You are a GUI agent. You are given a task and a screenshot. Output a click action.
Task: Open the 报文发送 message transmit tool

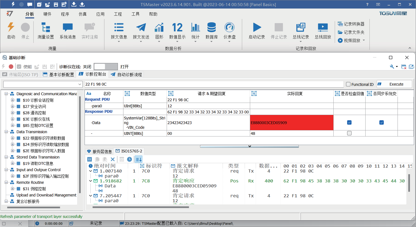click(141, 28)
